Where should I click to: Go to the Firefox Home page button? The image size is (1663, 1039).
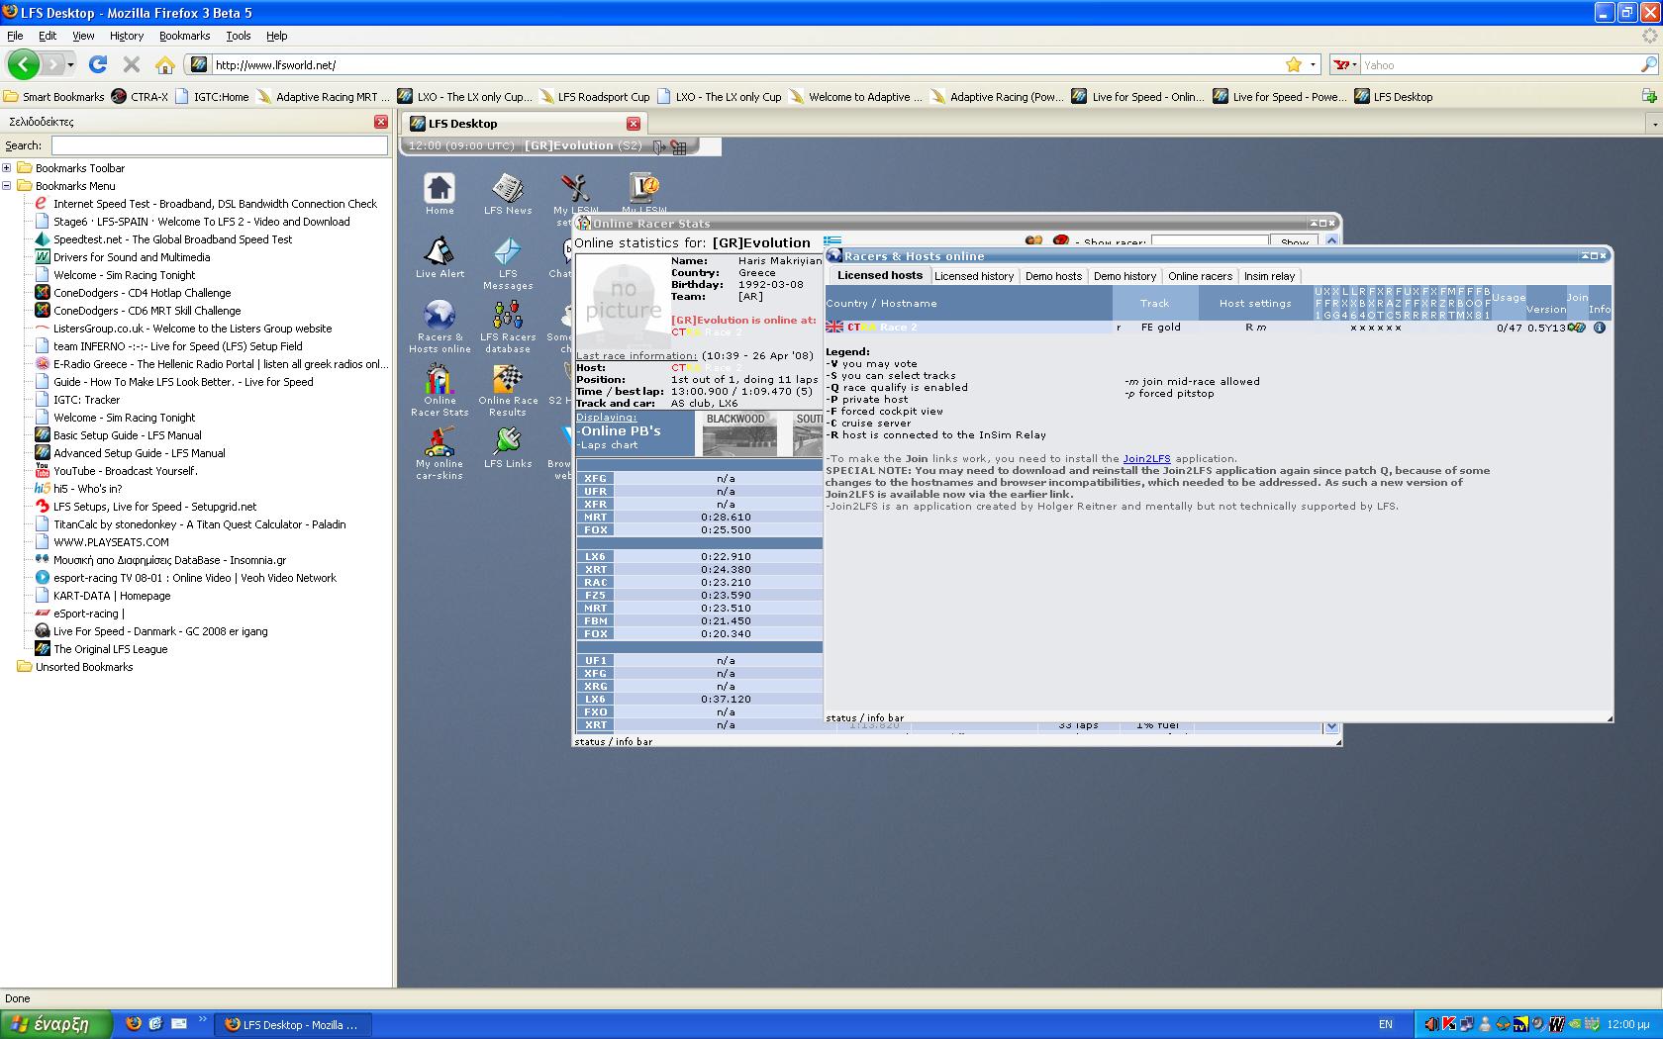tap(165, 64)
